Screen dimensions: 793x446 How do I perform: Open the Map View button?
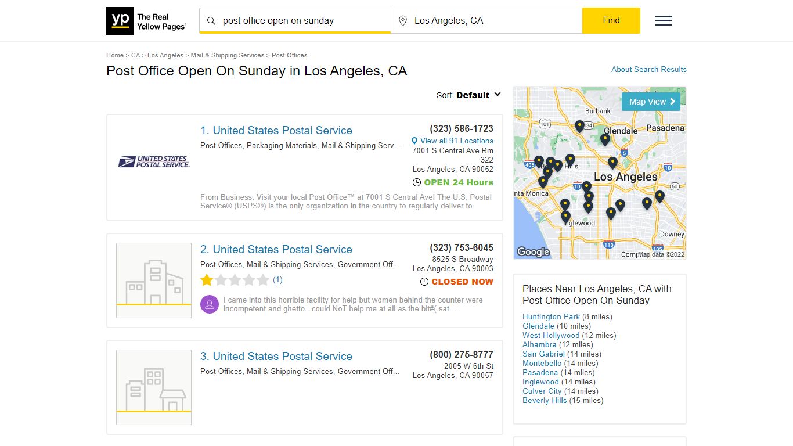[651, 102]
